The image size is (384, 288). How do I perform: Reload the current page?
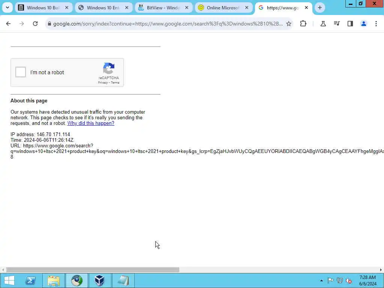[x=35, y=24]
